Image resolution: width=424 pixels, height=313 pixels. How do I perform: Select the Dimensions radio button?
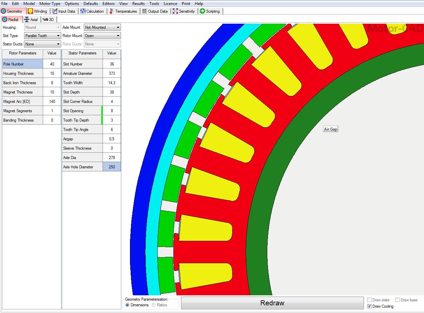pos(127,305)
